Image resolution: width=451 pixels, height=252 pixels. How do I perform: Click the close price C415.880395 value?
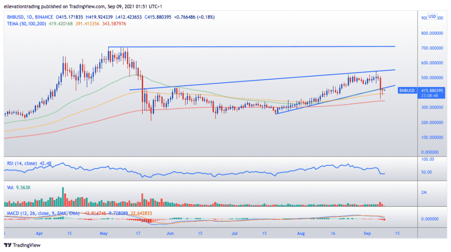click(x=158, y=17)
